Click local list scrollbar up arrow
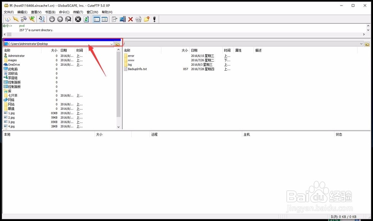373x221 pixels. (x=119, y=50)
